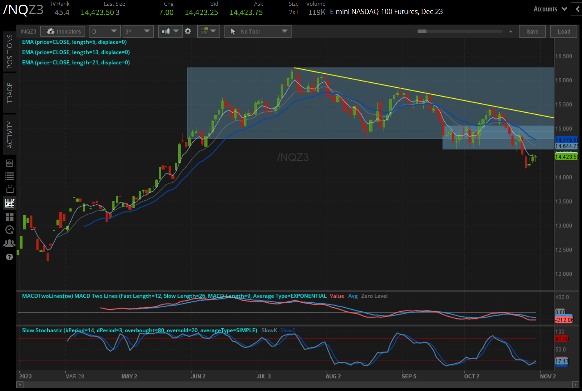Launch OnDemand via the clock icon

tap(10, 230)
